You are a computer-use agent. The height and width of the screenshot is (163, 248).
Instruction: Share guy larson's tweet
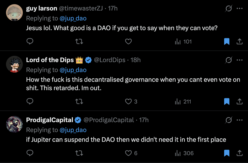pyautogui.click(x=239, y=41)
